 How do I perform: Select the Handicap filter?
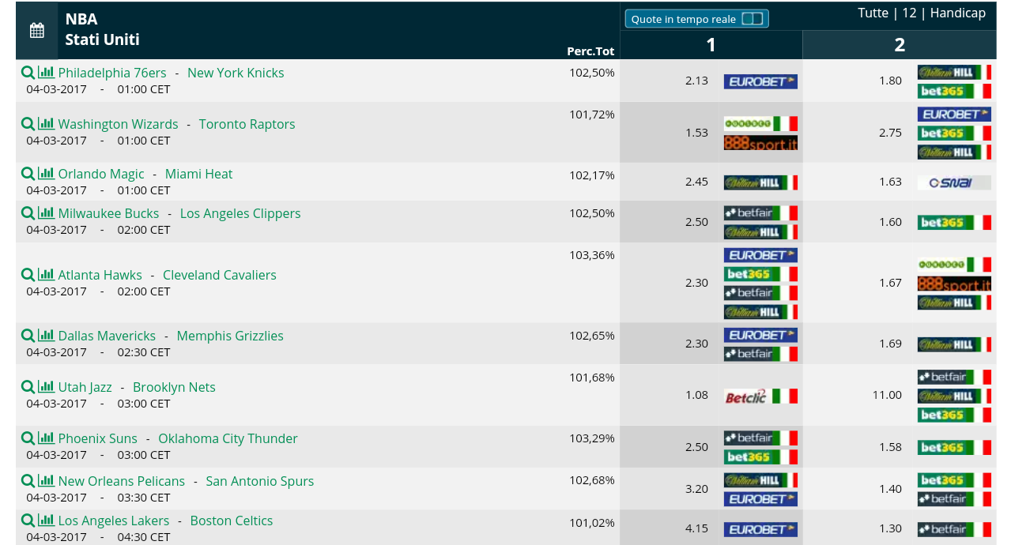(958, 13)
